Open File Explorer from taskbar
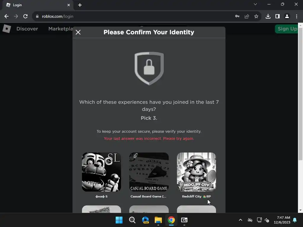The image size is (303, 227). [x=158, y=220]
